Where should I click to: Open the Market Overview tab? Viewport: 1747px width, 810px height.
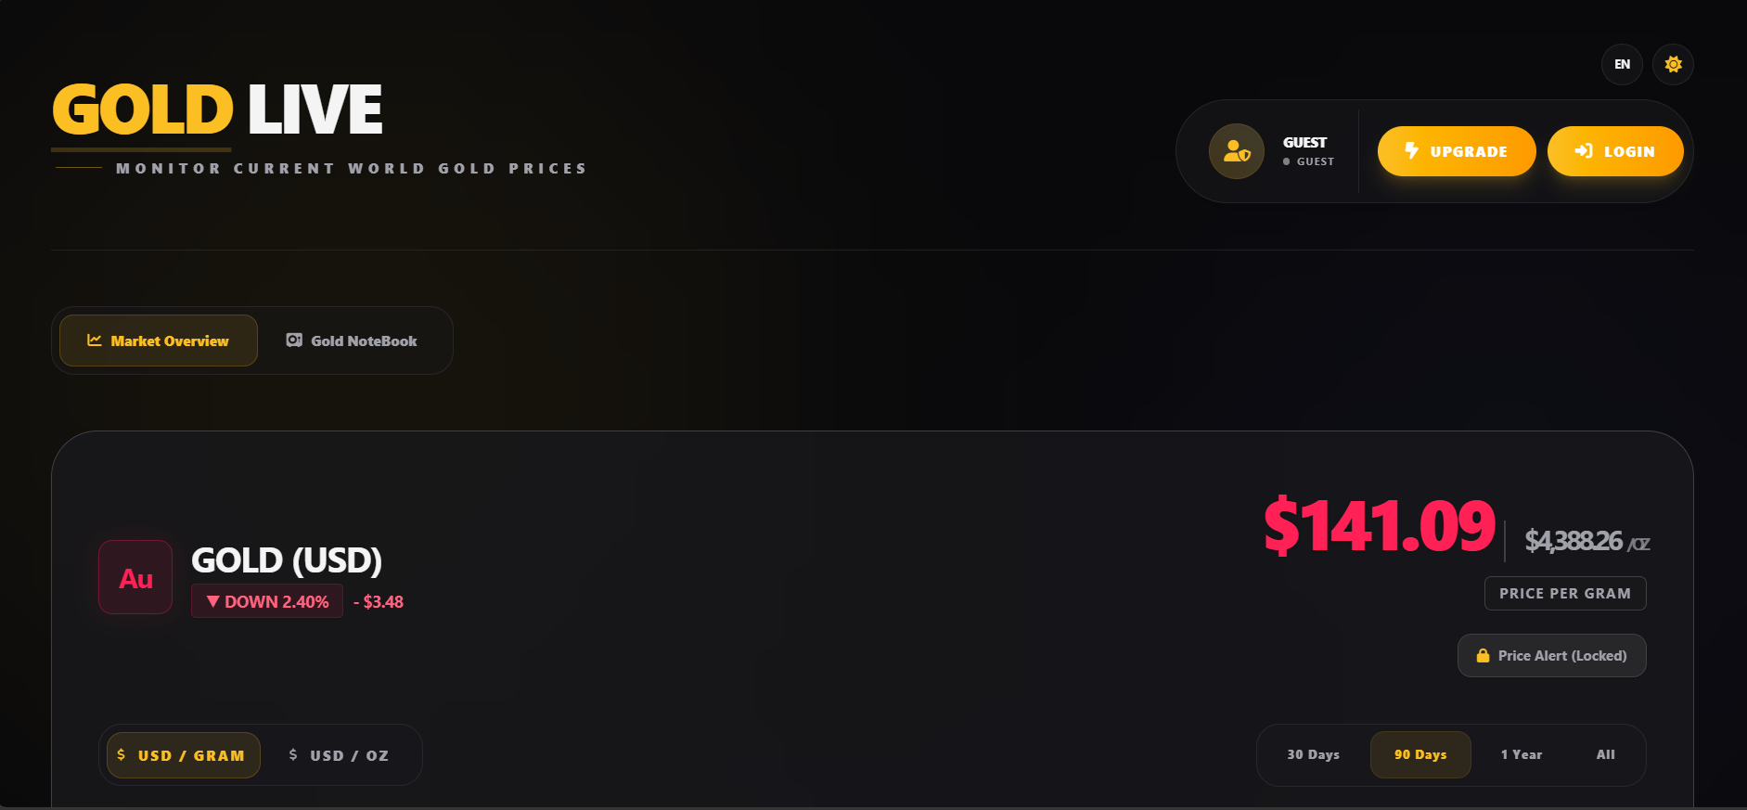pos(159,341)
